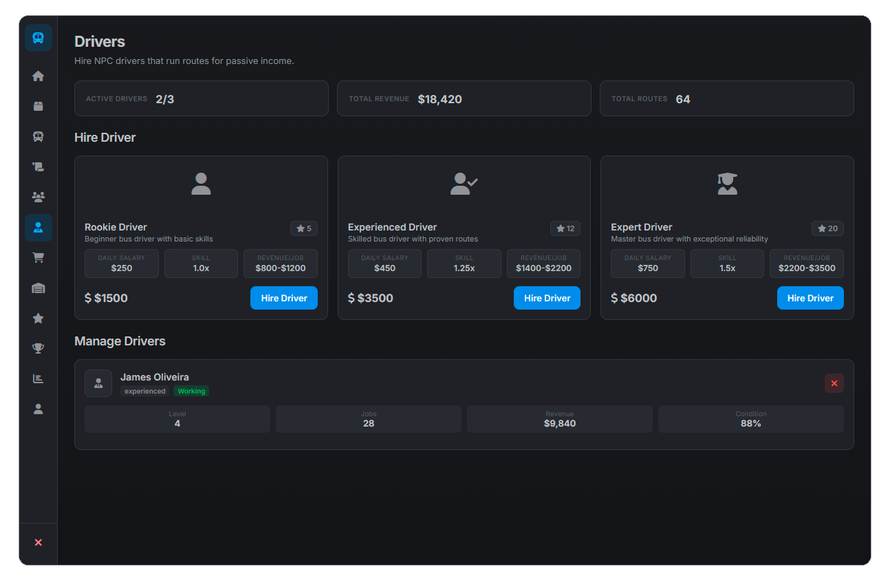Fire James Oliveira with red X button
The image size is (890, 580).
(x=834, y=383)
